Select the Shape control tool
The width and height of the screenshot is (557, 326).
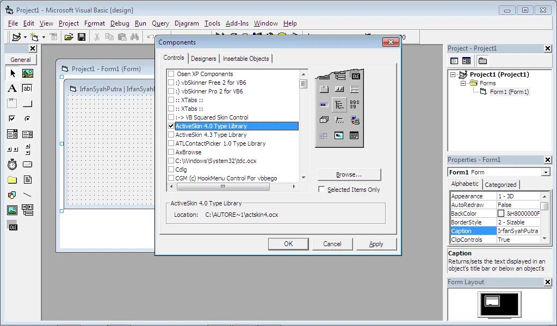13,195
